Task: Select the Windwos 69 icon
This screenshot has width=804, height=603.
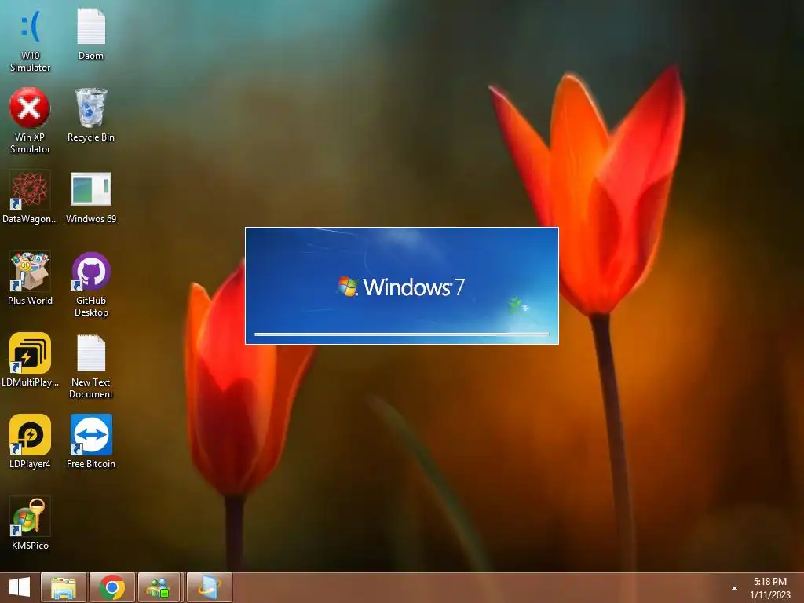Action: (x=91, y=197)
